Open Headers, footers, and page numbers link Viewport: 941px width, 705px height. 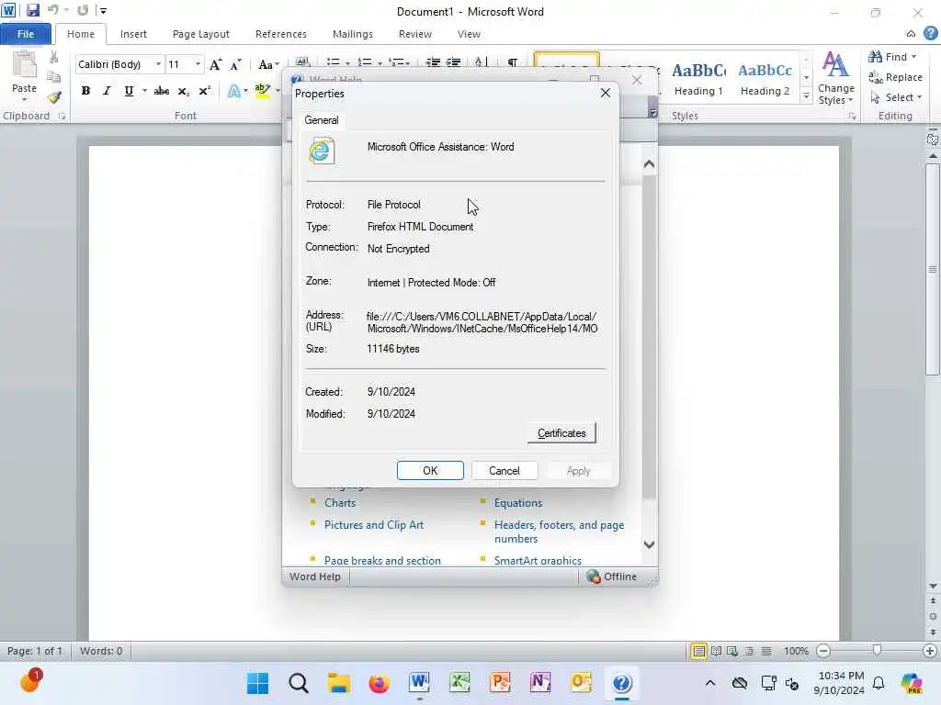[x=559, y=532]
